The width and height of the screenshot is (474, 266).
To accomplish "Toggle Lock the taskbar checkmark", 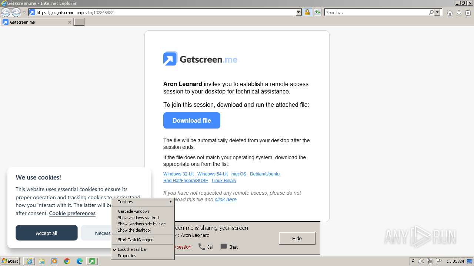I will 143,249.
